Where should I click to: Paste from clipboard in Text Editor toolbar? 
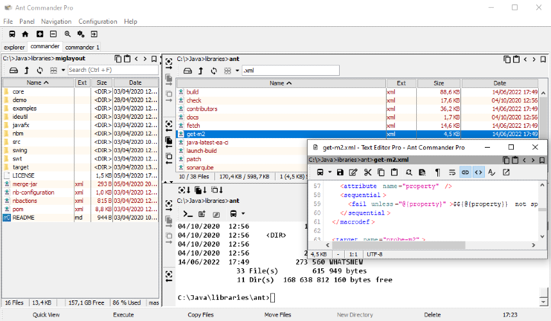tap(394, 173)
